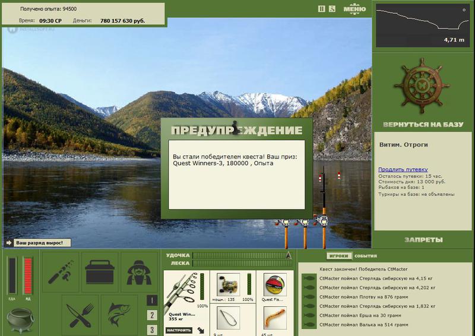475x336 pixels.
Task: Click the game time 09:30 СР
Action: coord(50,21)
